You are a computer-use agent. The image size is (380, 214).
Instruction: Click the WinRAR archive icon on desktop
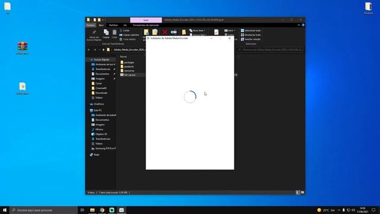click(23, 46)
